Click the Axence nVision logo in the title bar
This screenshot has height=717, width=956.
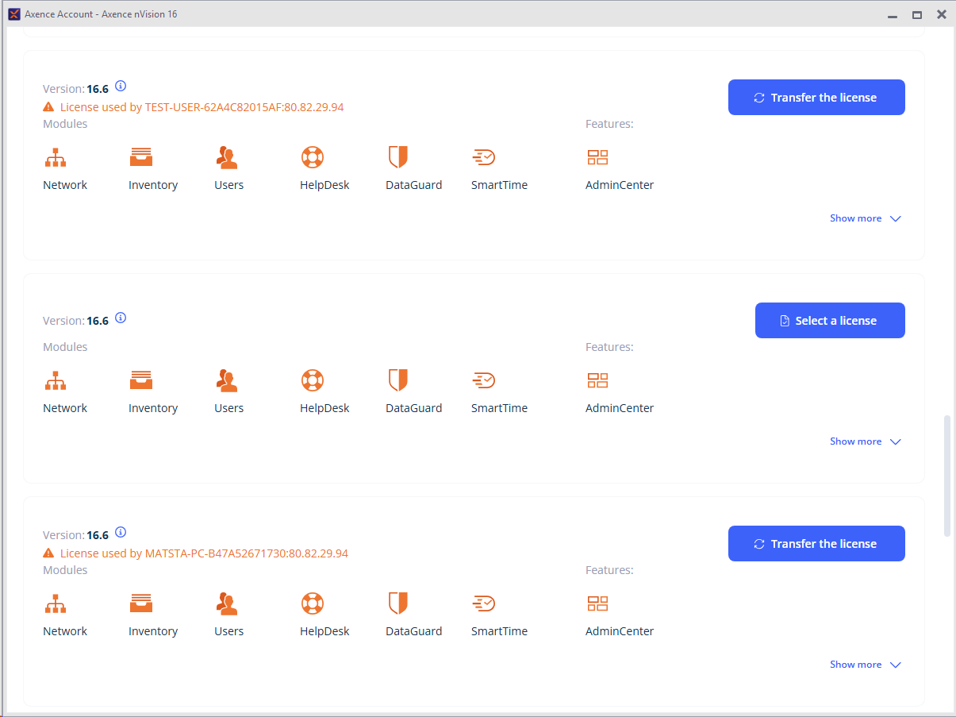tap(13, 14)
